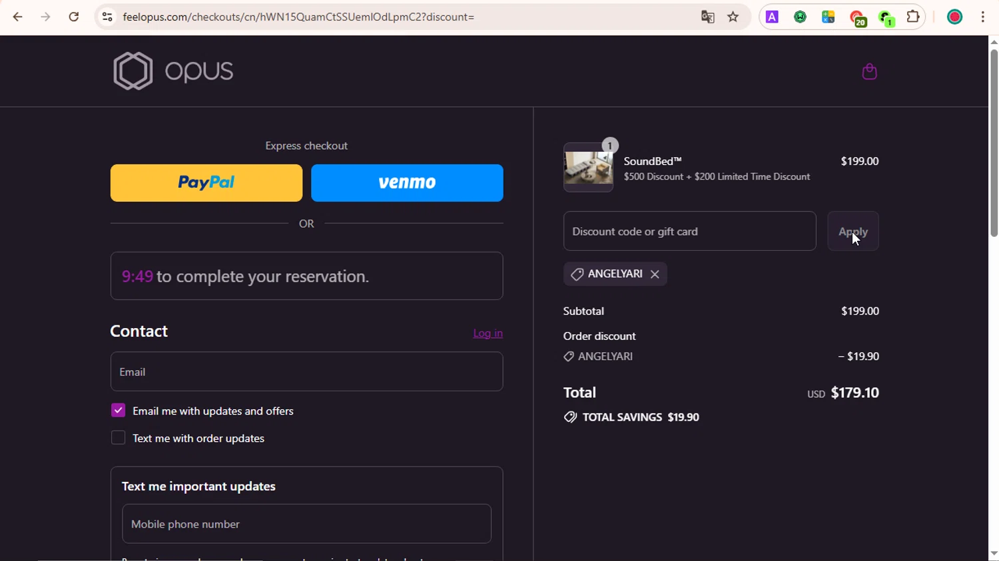Open the green circular extension icon
Screen dimensions: 999x561
pos(800,17)
